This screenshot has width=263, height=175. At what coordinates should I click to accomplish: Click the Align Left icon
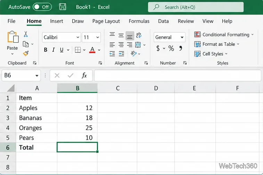[x=112, y=44]
